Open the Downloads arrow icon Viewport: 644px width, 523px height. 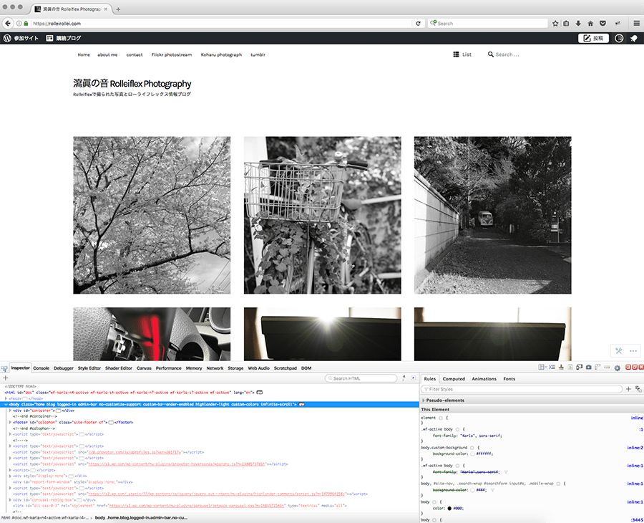pos(578,23)
